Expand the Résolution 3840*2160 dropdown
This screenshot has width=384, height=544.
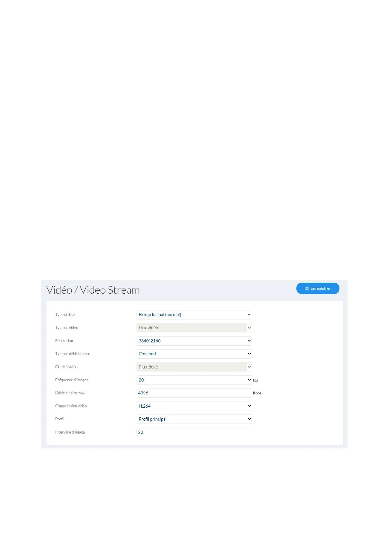194,341
